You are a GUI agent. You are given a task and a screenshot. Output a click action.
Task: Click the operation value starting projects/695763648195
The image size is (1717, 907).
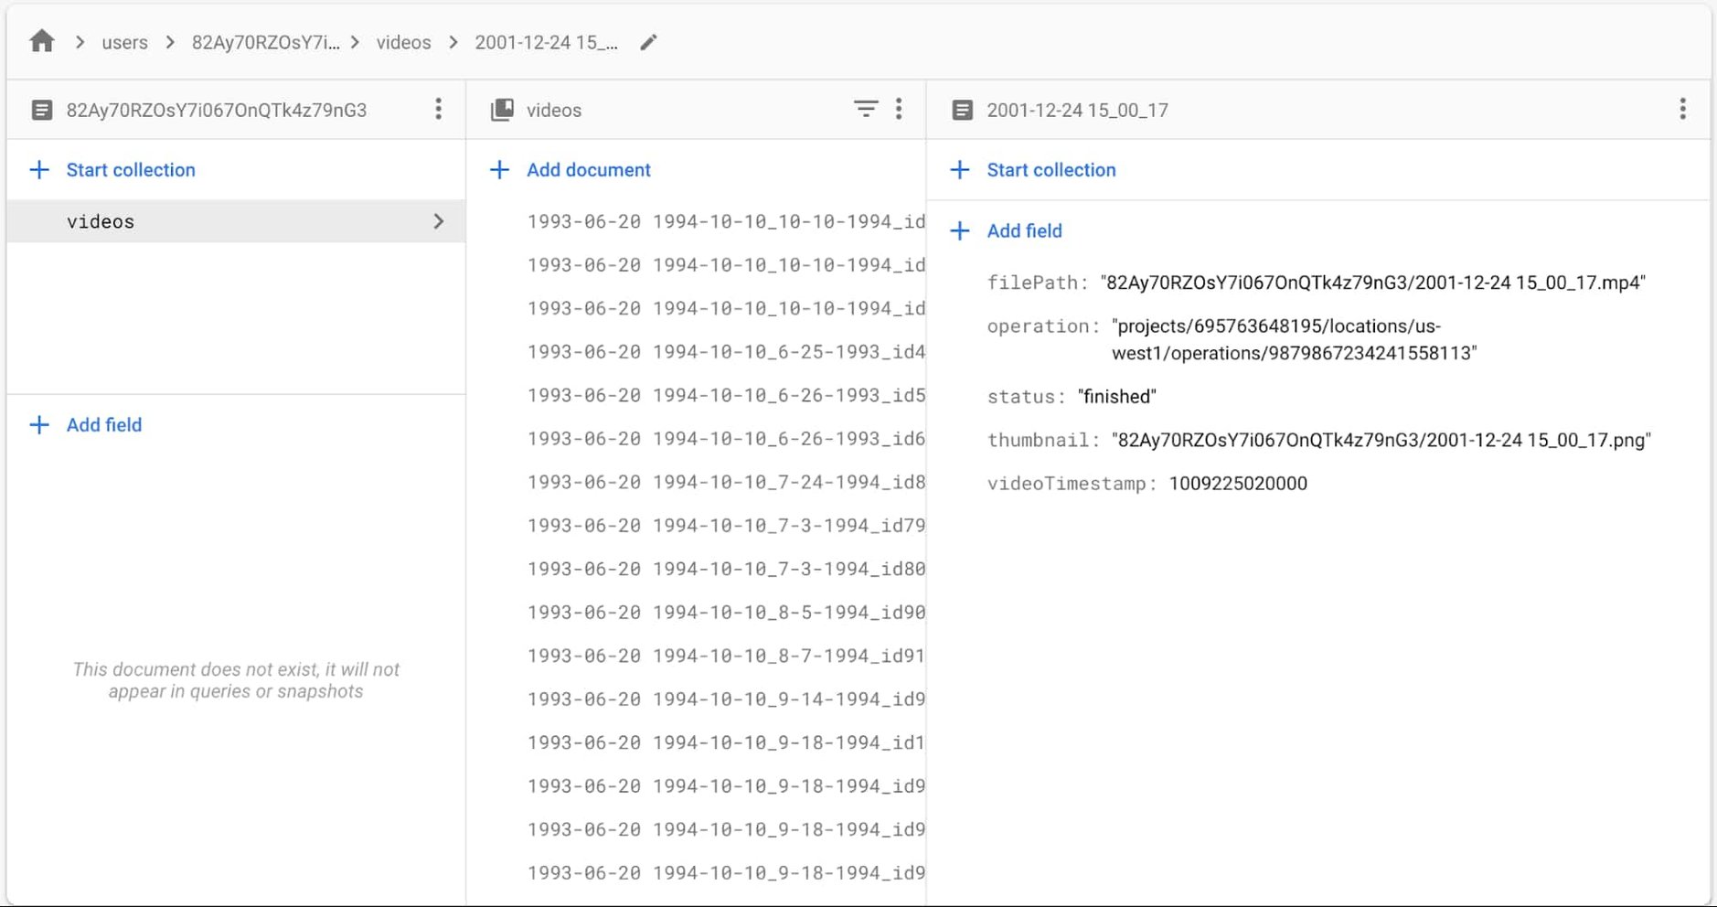click(x=1295, y=339)
